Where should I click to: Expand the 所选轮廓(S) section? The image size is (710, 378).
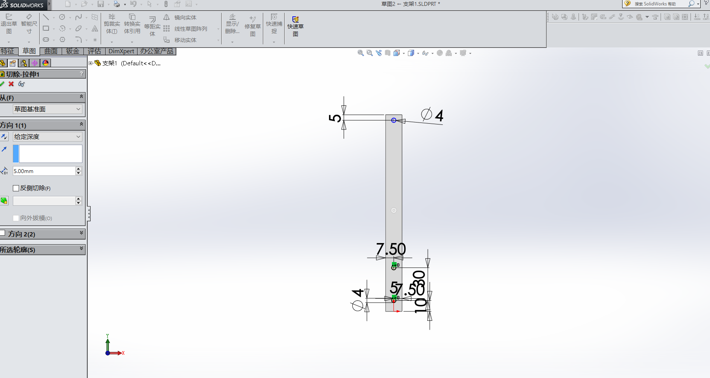coord(81,248)
